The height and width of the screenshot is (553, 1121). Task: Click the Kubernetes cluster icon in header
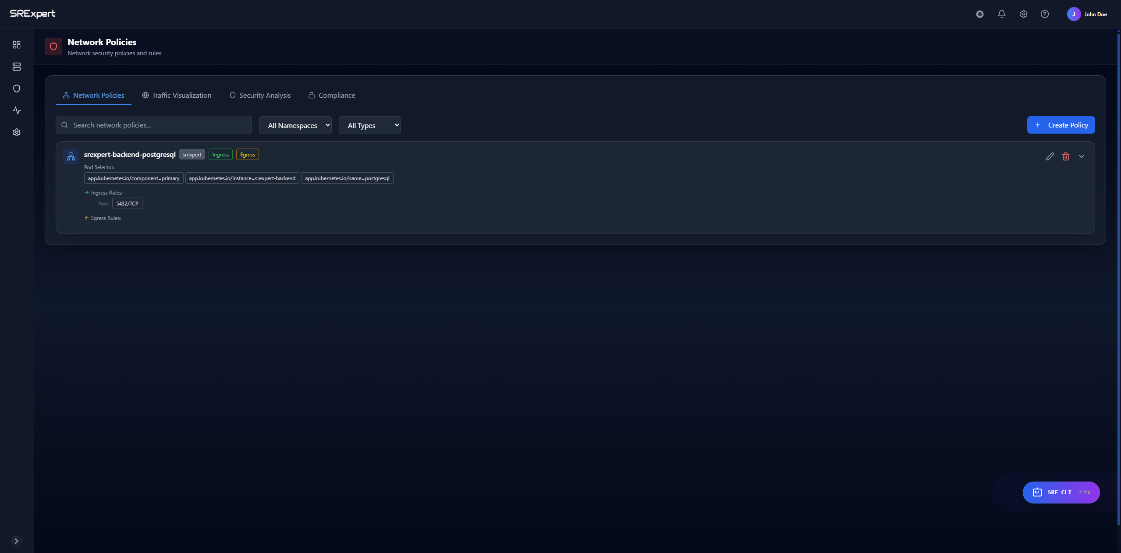coord(980,14)
